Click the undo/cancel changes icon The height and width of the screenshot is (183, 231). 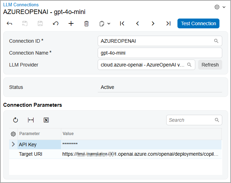point(56,23)
